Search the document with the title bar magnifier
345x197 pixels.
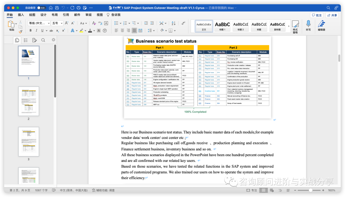point(328,8)
